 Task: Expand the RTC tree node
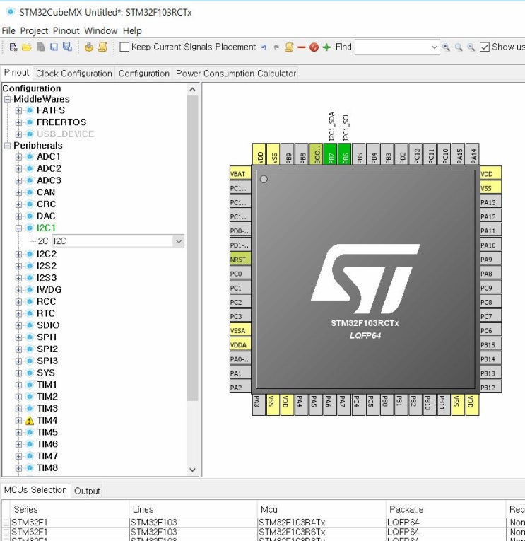point(18,313)
